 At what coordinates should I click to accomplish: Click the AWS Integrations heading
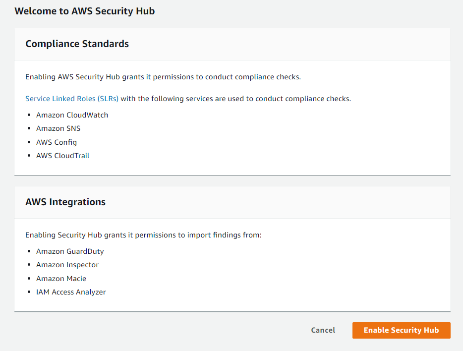(65, 202)
